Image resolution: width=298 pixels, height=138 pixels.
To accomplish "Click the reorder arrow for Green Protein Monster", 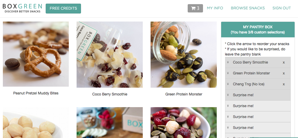I will point(228,73).
